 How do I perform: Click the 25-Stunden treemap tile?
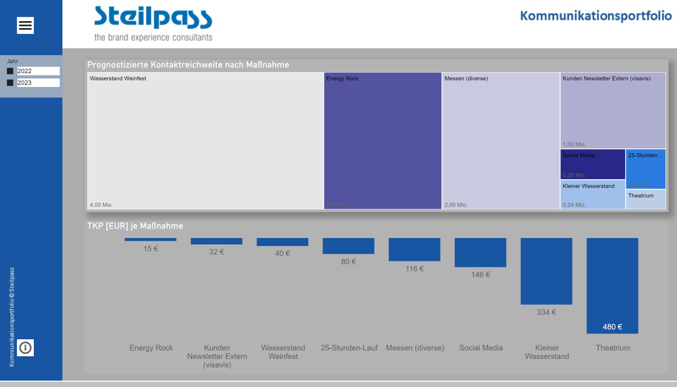coord(645,169)
